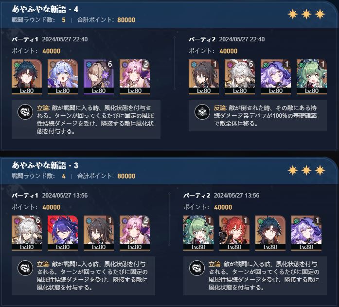Click the wind buff icon under stage 3 party 1
Image resolution: width=339 pixels, height=307 pixels.
point(25,268)
